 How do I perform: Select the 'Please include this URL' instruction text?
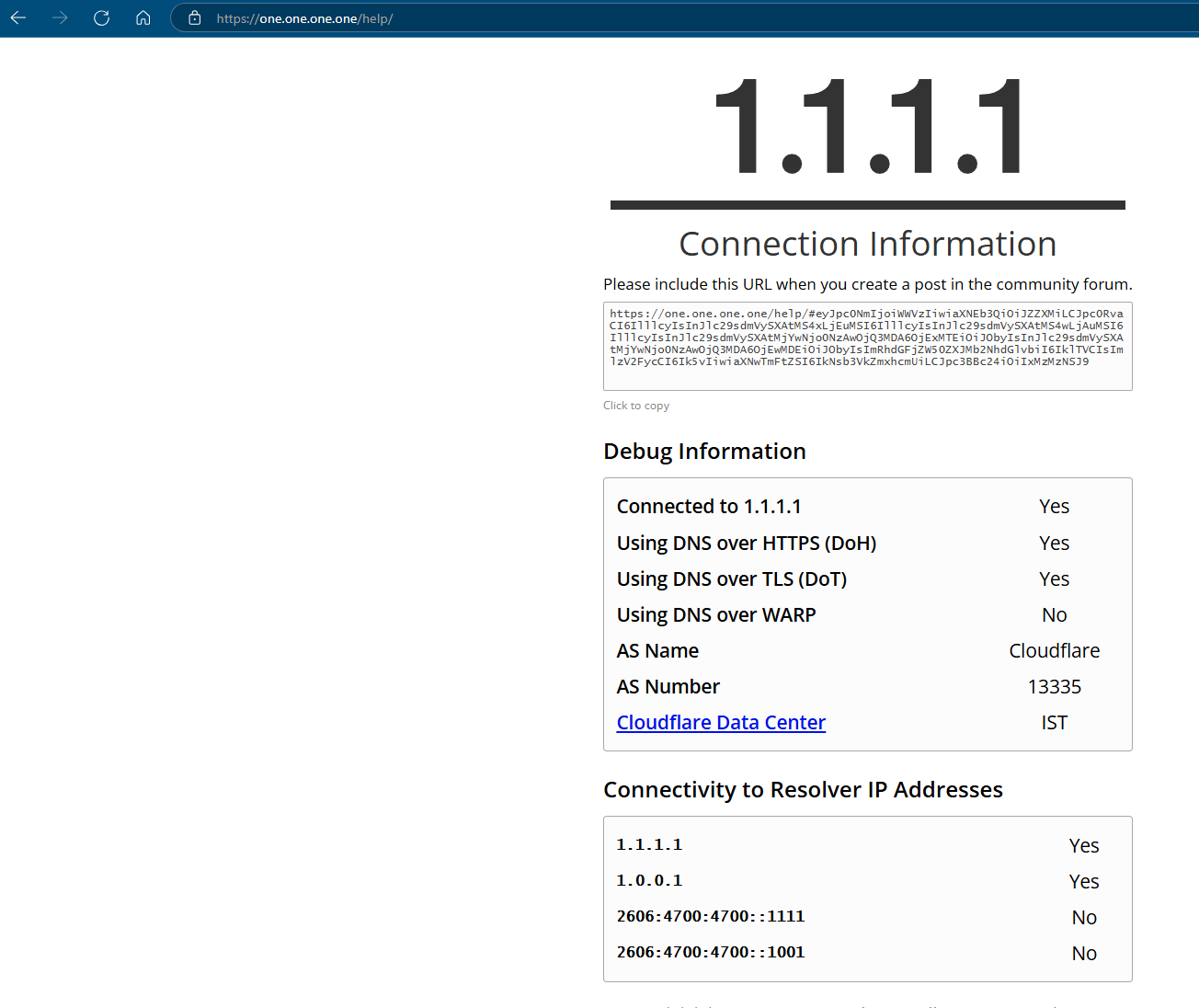[868, 284]
